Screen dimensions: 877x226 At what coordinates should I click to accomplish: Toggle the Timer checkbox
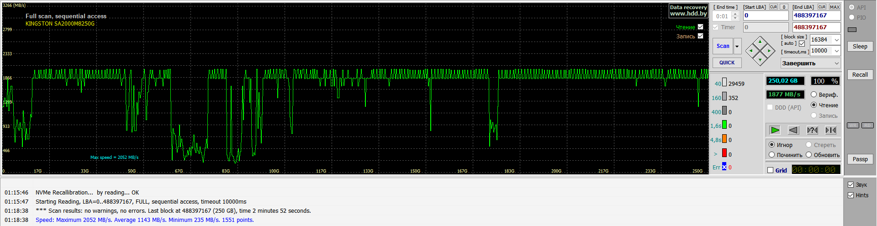[716, 27]
